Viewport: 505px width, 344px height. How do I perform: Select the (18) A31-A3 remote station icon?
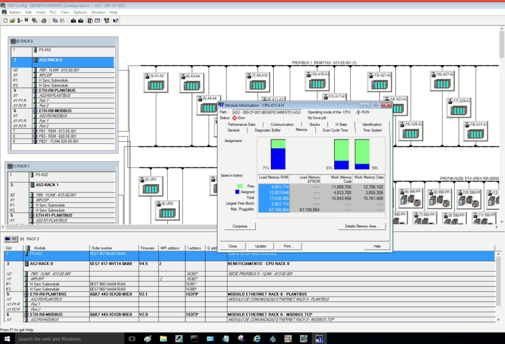click(475, 131)
